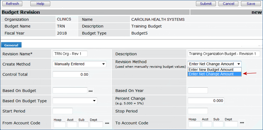Click the Control Total field
Screen dimensions: 263x130
tap(71, 74)
